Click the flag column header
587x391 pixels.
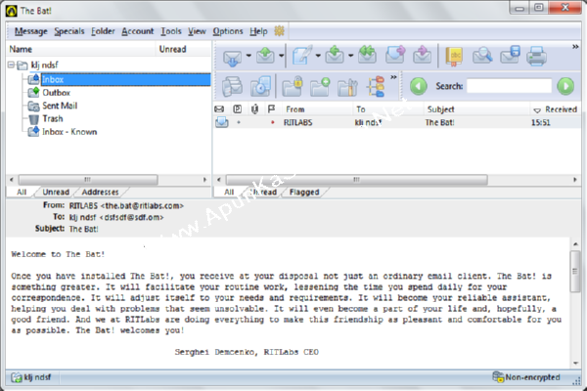point(272,109)
